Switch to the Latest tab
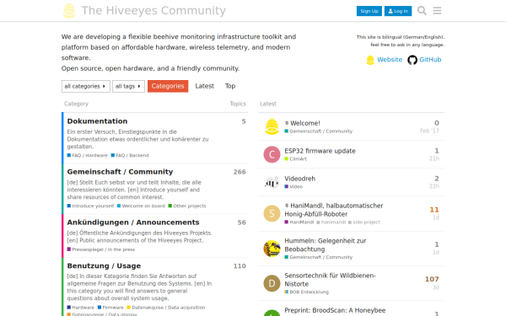This screenshot has width=506, height=316. click(205, 86)
